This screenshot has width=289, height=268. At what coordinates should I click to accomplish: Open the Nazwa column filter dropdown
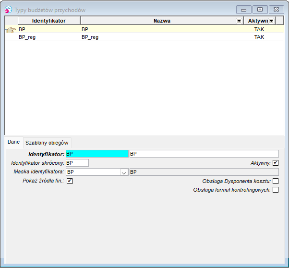point(239,21)
